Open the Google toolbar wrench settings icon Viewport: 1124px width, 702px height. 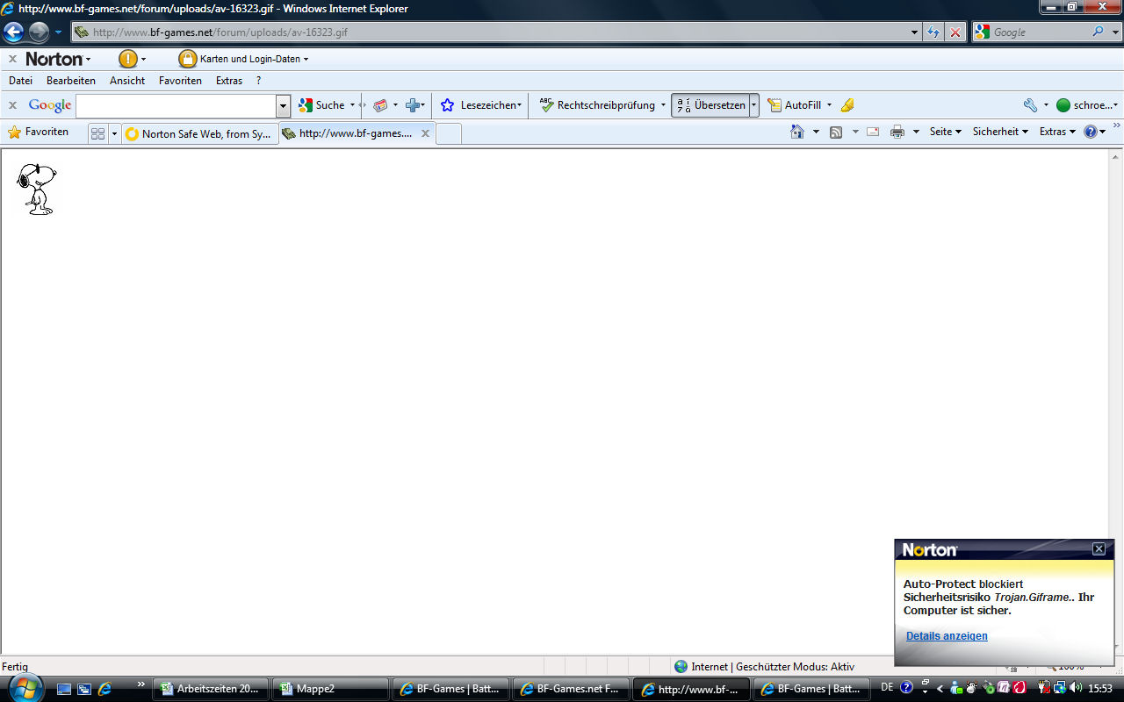[x=1031, y=105]
